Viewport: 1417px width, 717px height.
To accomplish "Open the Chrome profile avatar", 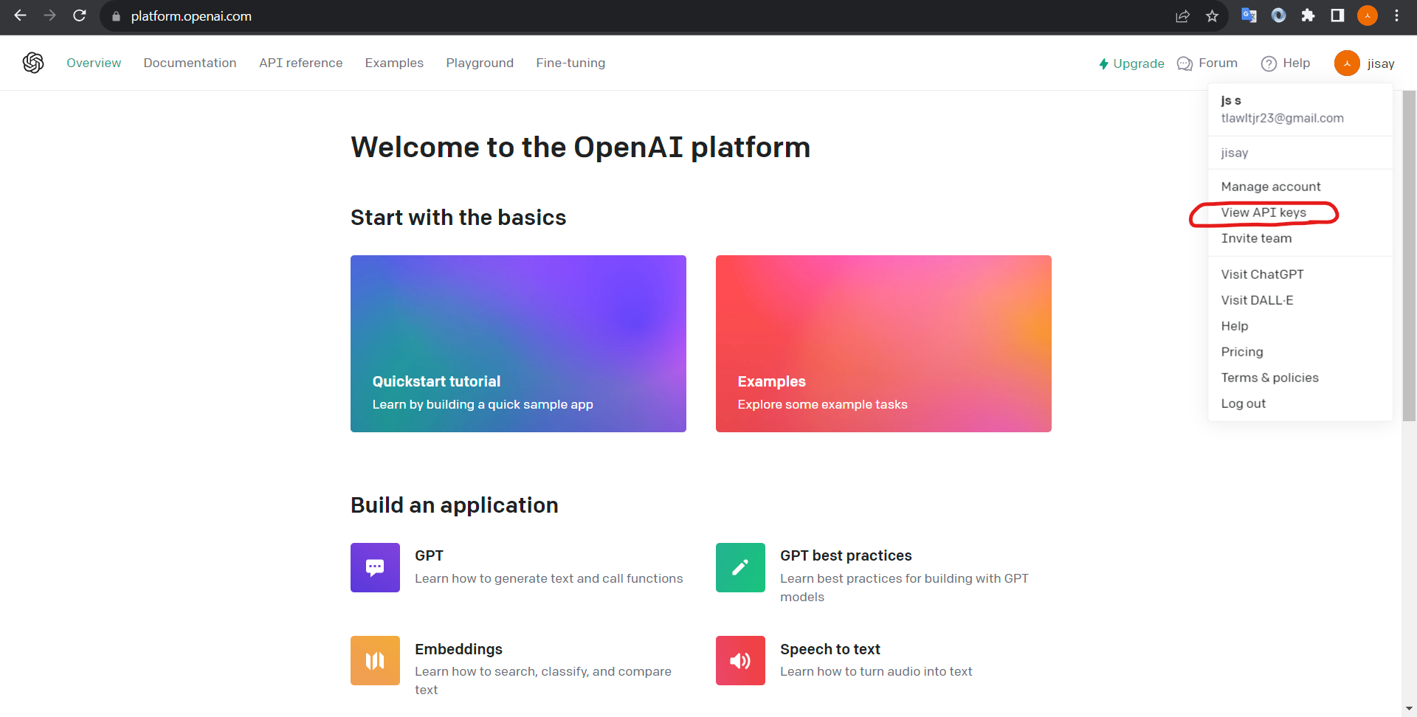I will click(x=1368, y=15).
